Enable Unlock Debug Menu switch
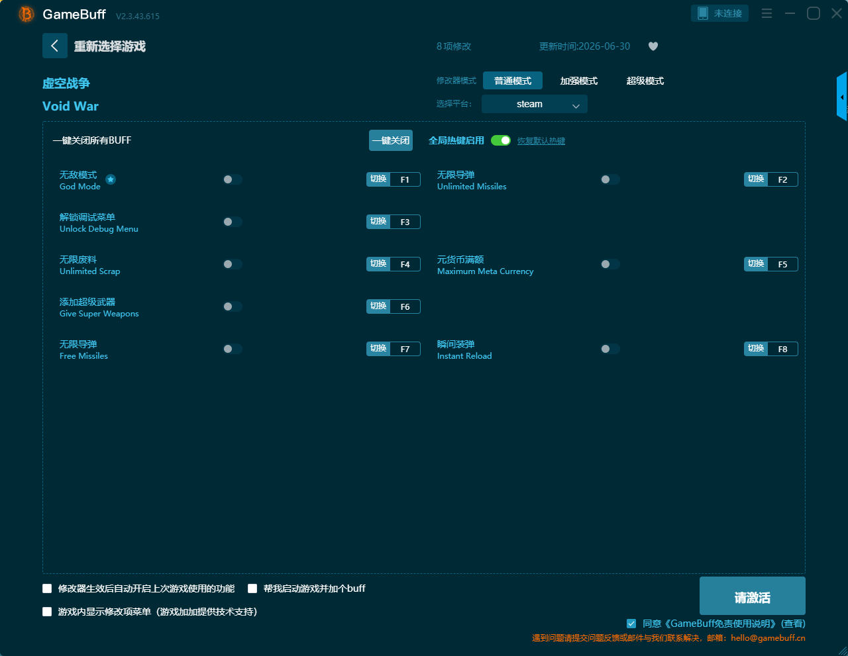The width and height of the screenshot is (848, 656). (233, 222)
